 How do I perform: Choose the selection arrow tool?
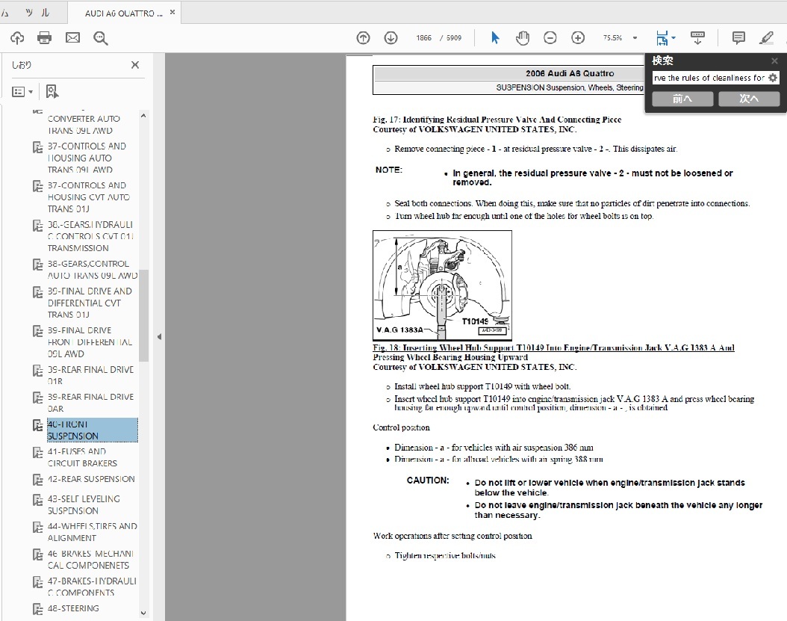coord(495,37)
